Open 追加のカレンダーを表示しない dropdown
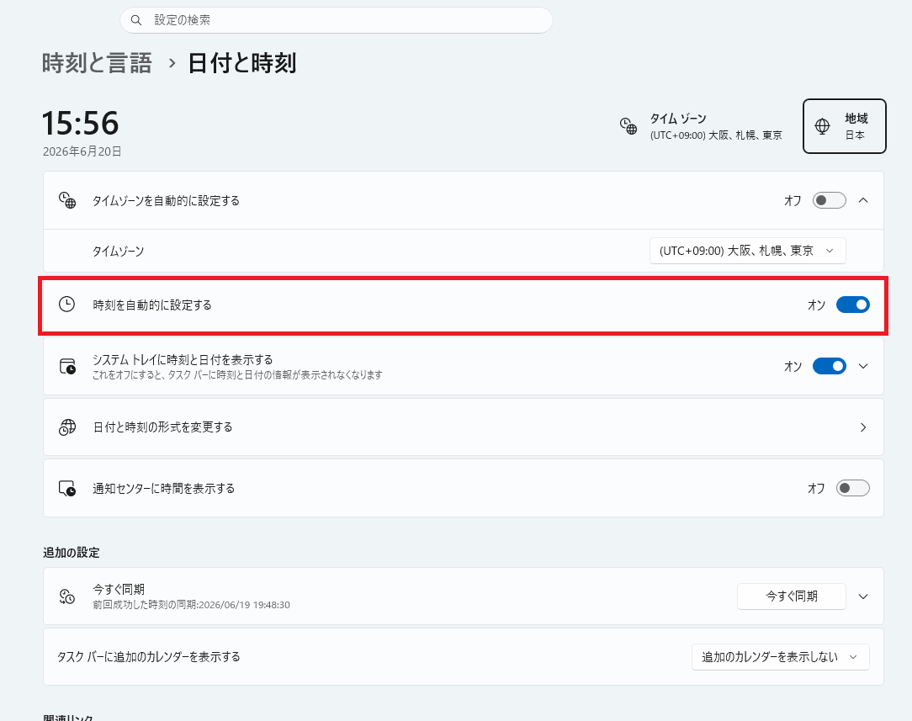This screenshot has width=912, height=721. click(780, 657)
